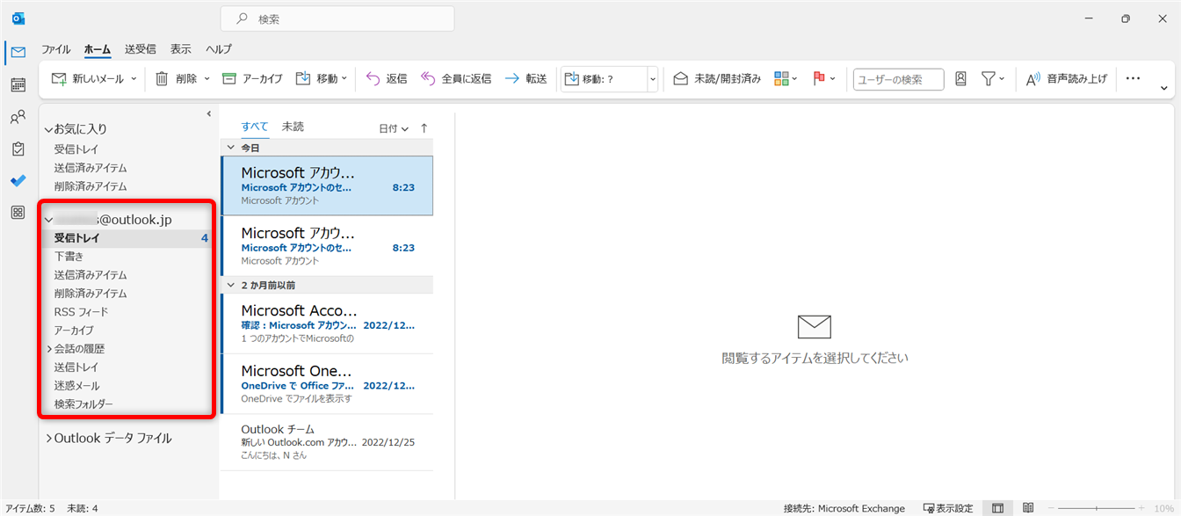1181x516 pixels.
Task: Expand the Outlook データ ファイル folder
Action: point(49,438)
